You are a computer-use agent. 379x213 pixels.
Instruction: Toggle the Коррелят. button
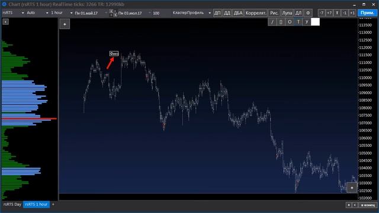[x=256, y=13]
